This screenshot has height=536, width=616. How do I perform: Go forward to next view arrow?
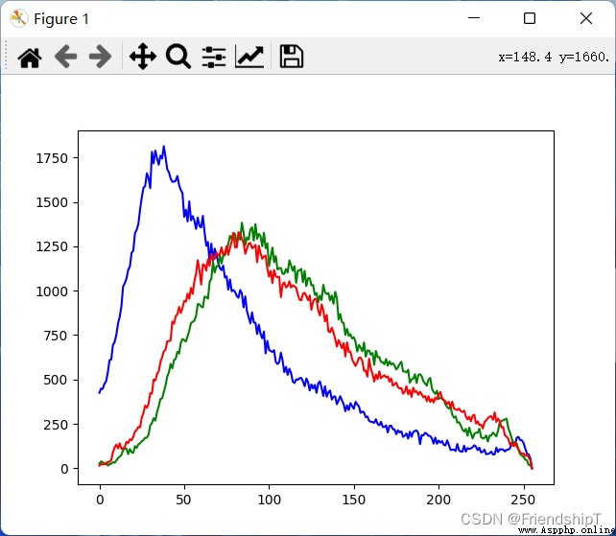pyautogui.click(x=100, y=57)
